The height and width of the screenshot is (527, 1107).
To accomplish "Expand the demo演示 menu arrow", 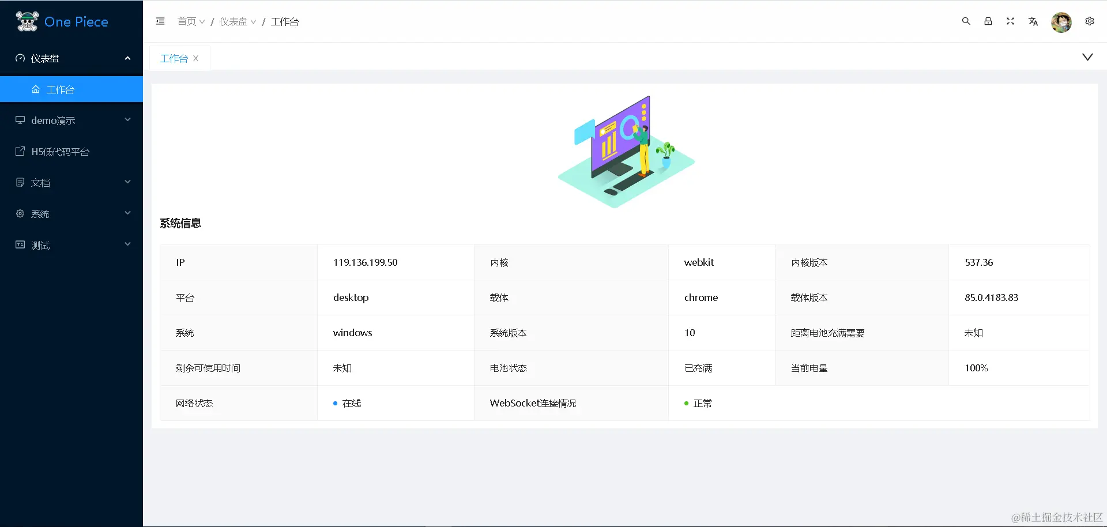I will 127,119.
